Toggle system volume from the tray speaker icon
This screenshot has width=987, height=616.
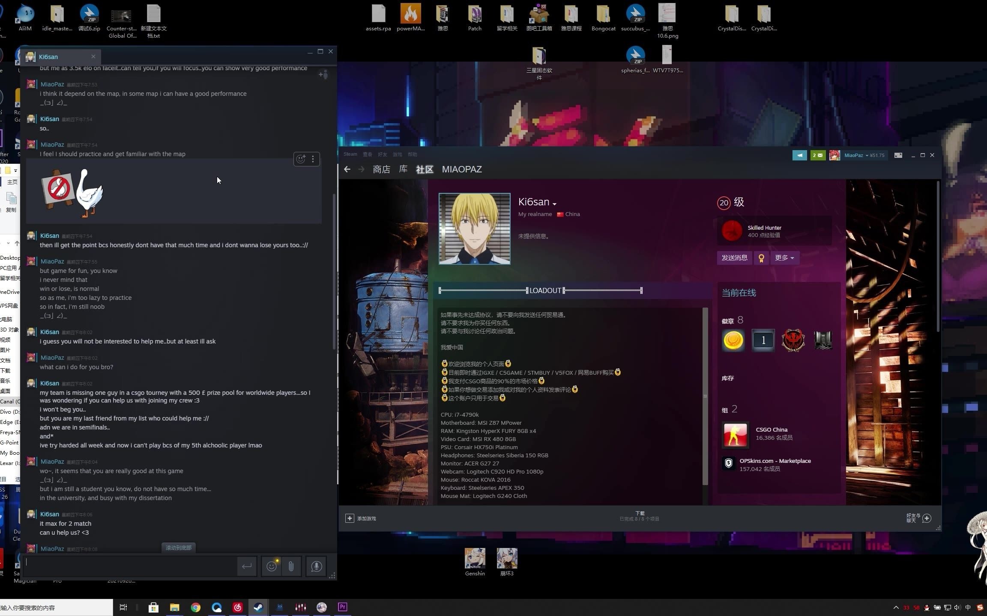pos(957,607)
